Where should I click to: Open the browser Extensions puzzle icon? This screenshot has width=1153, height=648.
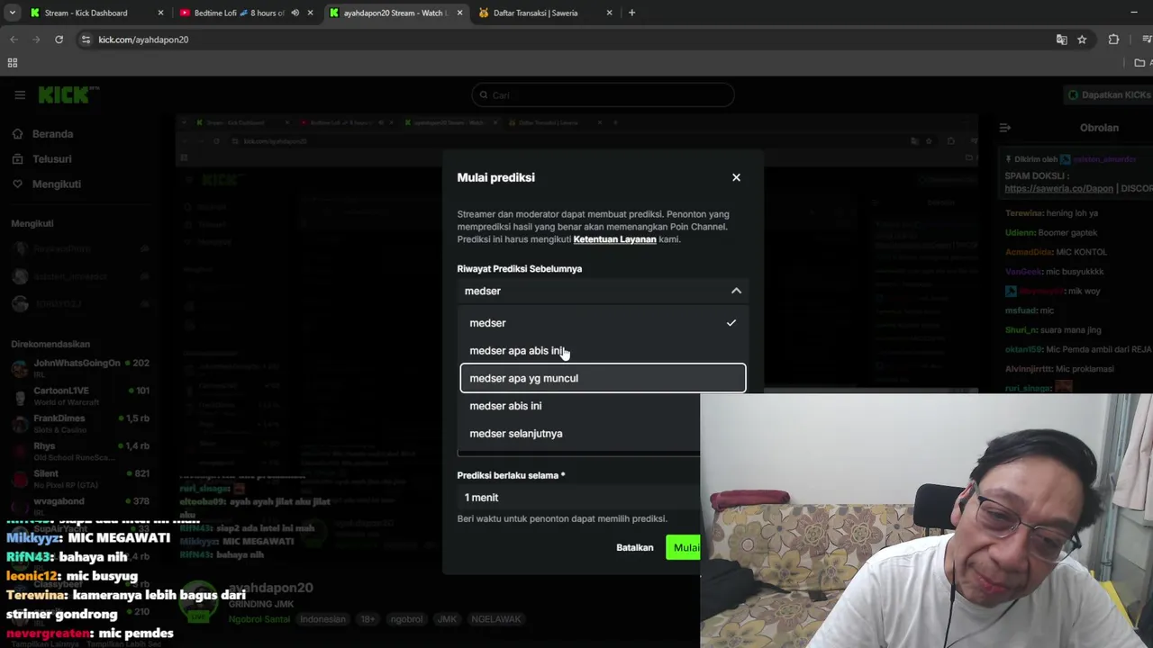(1113, 40)
